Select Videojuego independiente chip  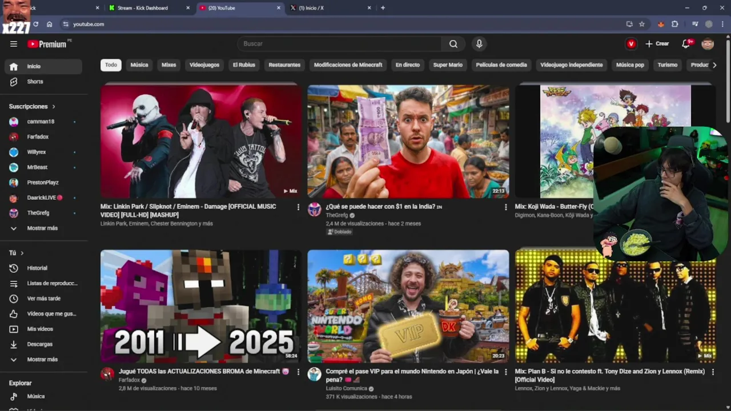[572, 65]
